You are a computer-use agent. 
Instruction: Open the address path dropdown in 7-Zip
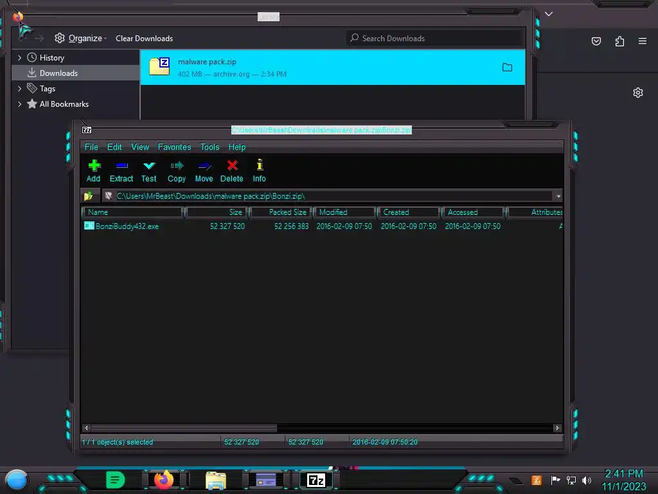(558, 196)
